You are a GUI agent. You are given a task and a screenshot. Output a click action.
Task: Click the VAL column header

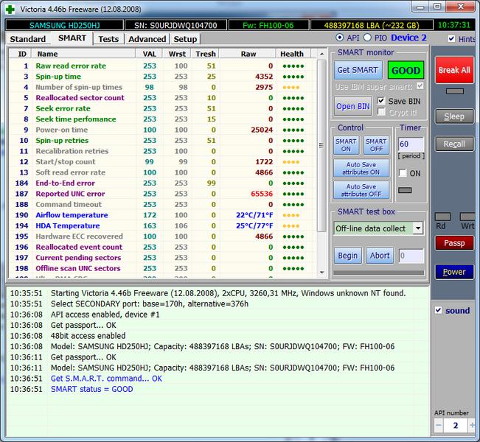(149, 54)
